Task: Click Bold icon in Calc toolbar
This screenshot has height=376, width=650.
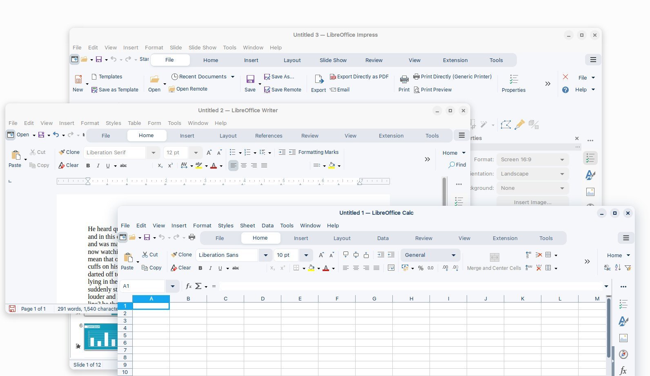Action: (x=200, y=268)
